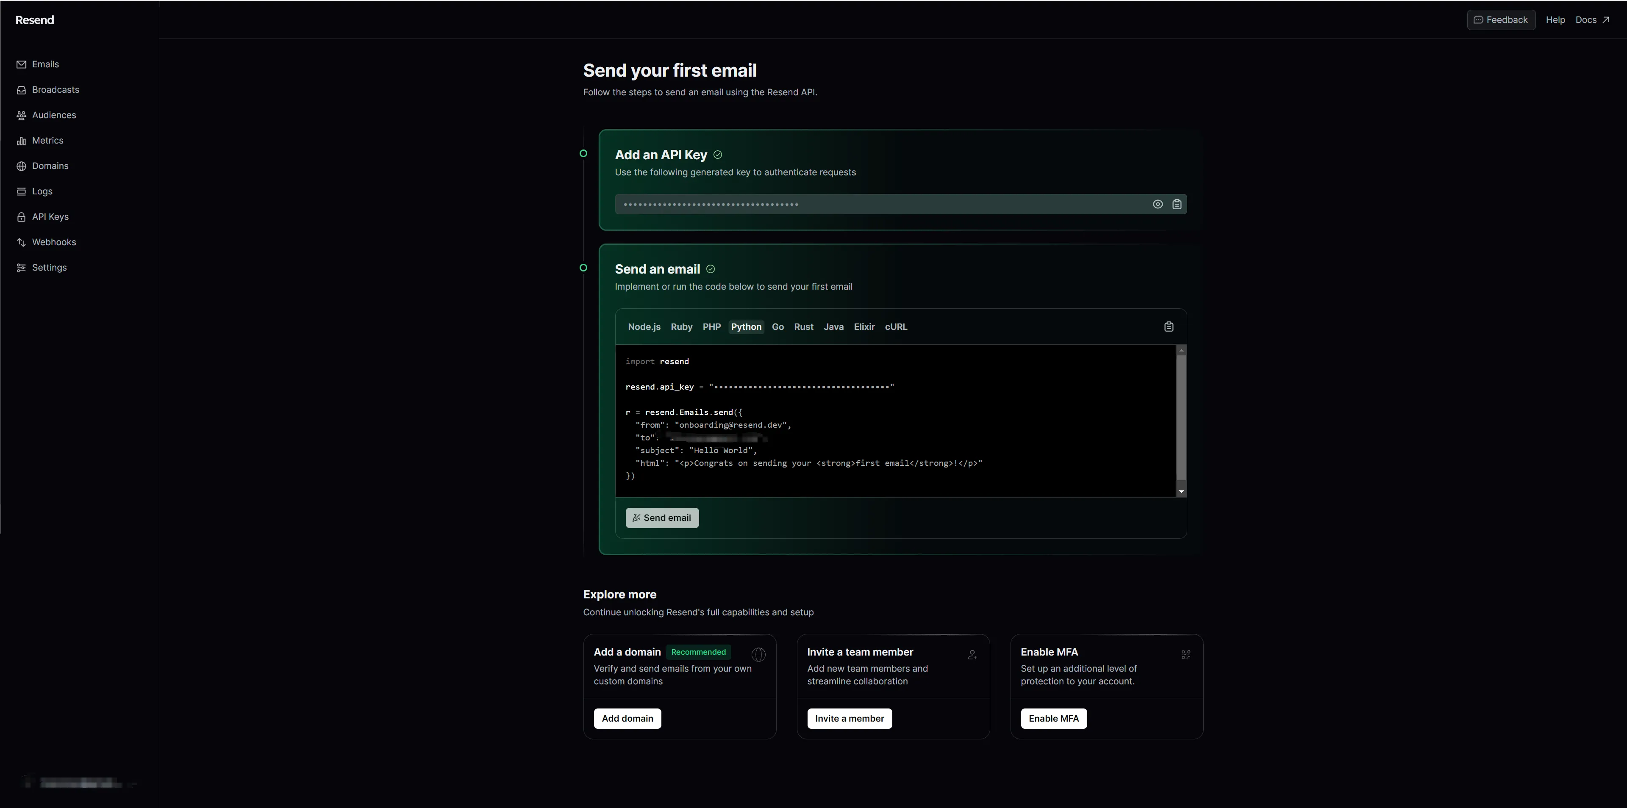Open the Domains page
Viewport: 1627px width, 808px height.
(50, 166)
